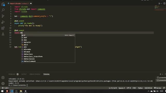Select Python interpreter 3.8.8 64-bit
The image size is (166, 93).
tap(148, 88)
